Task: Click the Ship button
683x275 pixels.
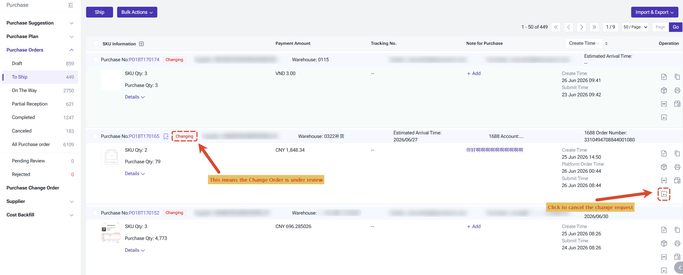Action: 100,12
